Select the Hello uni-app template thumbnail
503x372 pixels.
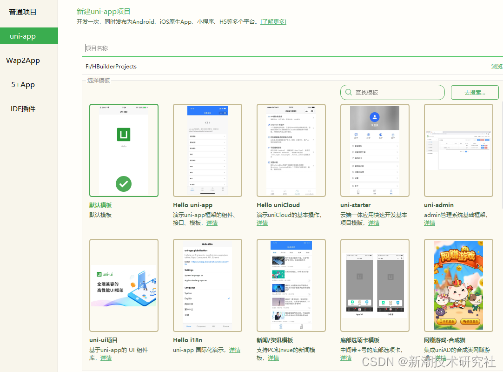[x=207, y=150]
